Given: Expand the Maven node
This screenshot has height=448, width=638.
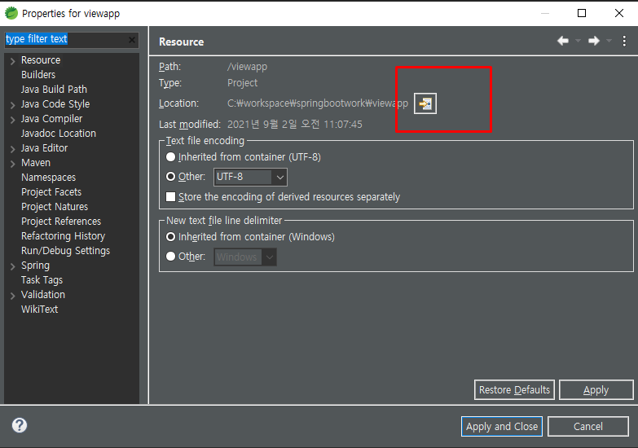Looking at the screenshot, I should (x=12, y=164).
